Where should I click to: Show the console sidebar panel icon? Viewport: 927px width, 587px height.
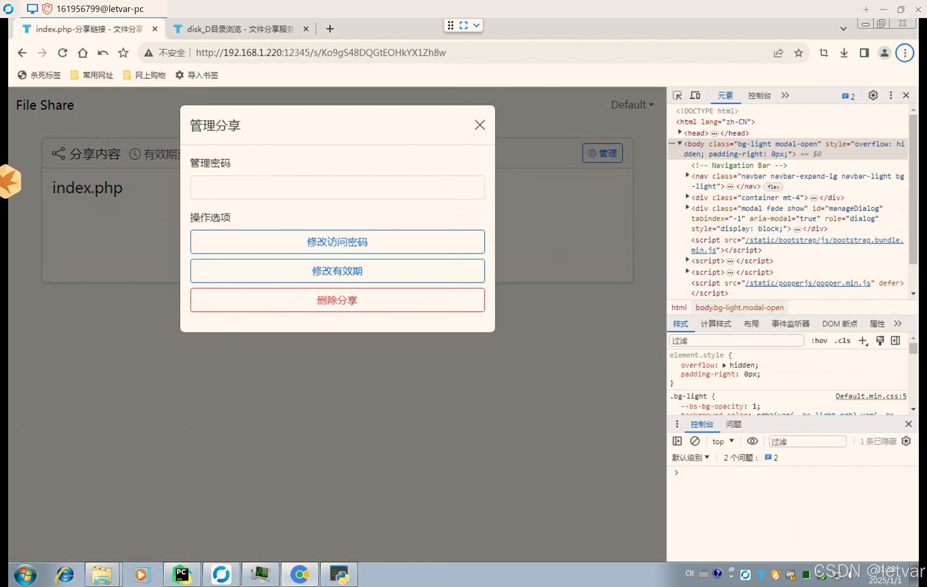point(677,441)
